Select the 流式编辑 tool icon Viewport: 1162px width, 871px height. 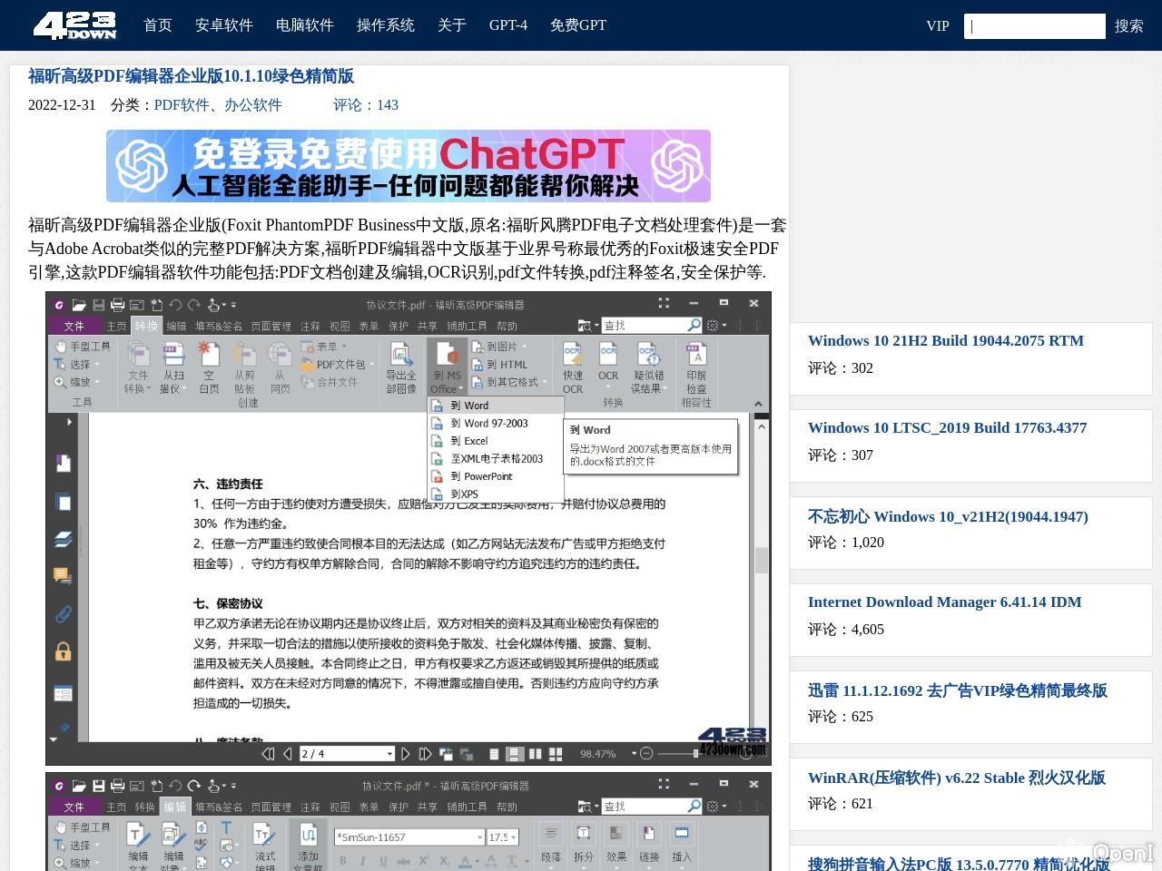pos(261,838)
